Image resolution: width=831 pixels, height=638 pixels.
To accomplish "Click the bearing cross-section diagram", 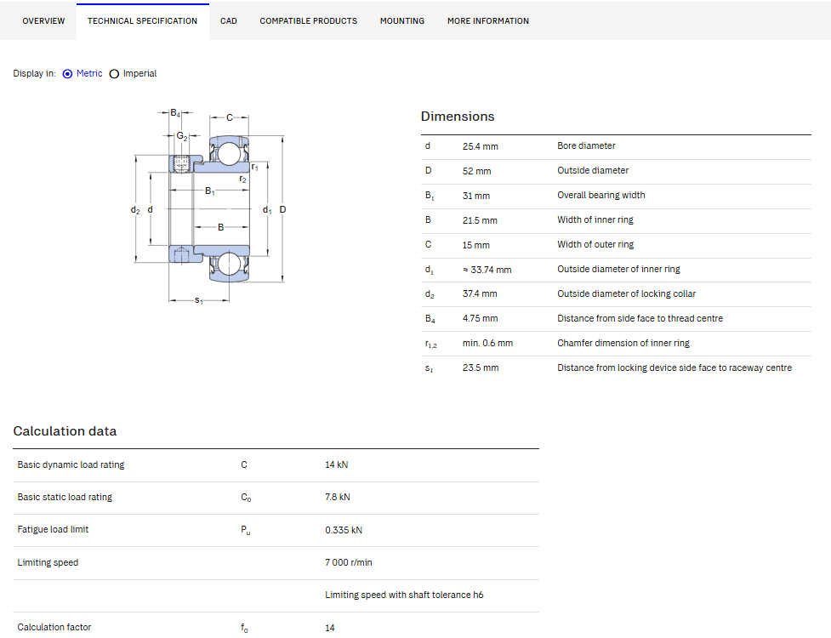I will 208,206.
